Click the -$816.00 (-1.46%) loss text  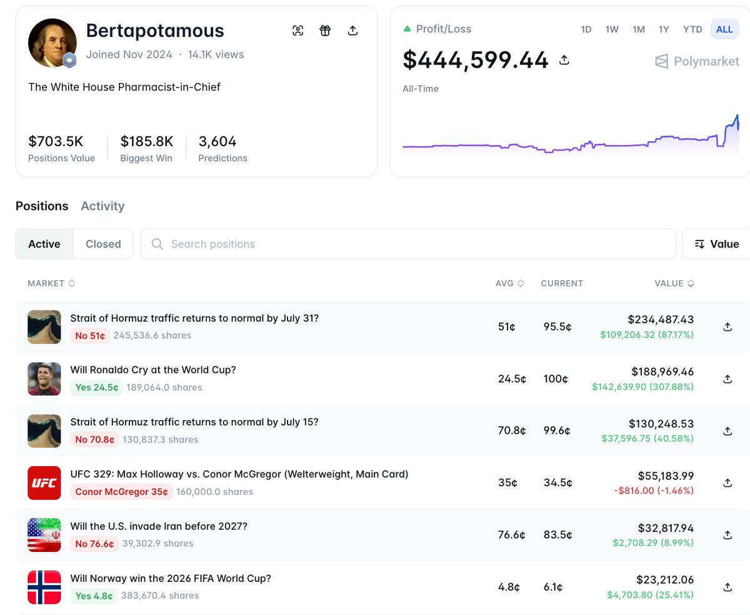(x=654, y=491)
